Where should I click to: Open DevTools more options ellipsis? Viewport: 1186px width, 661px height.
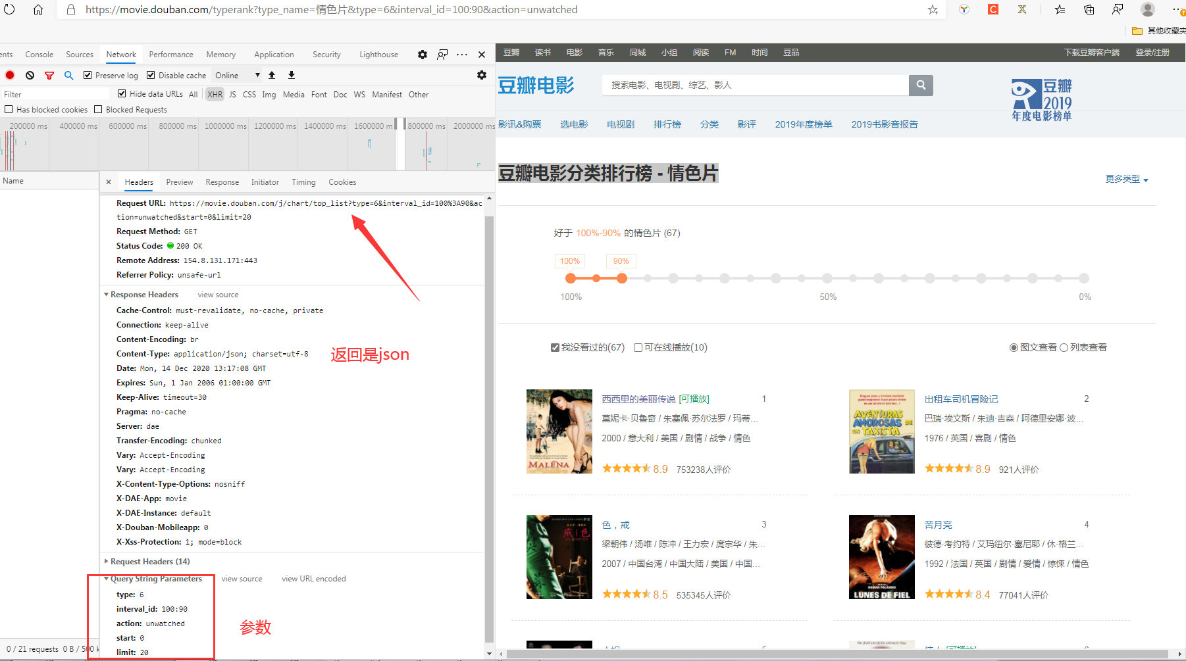click(462, 55)
